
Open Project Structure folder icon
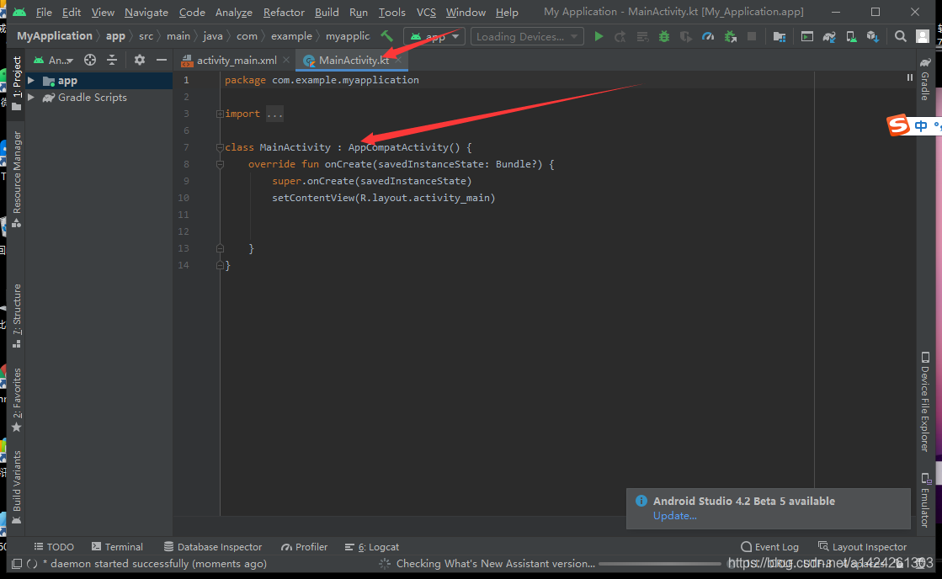click(780, 37)
